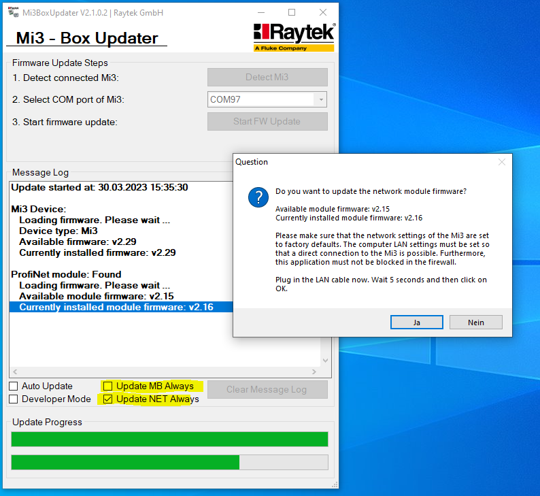Select log line 'Available module firmware: v2.15'
This screenshot has height=496, width=540.
(x=97, y=296)
